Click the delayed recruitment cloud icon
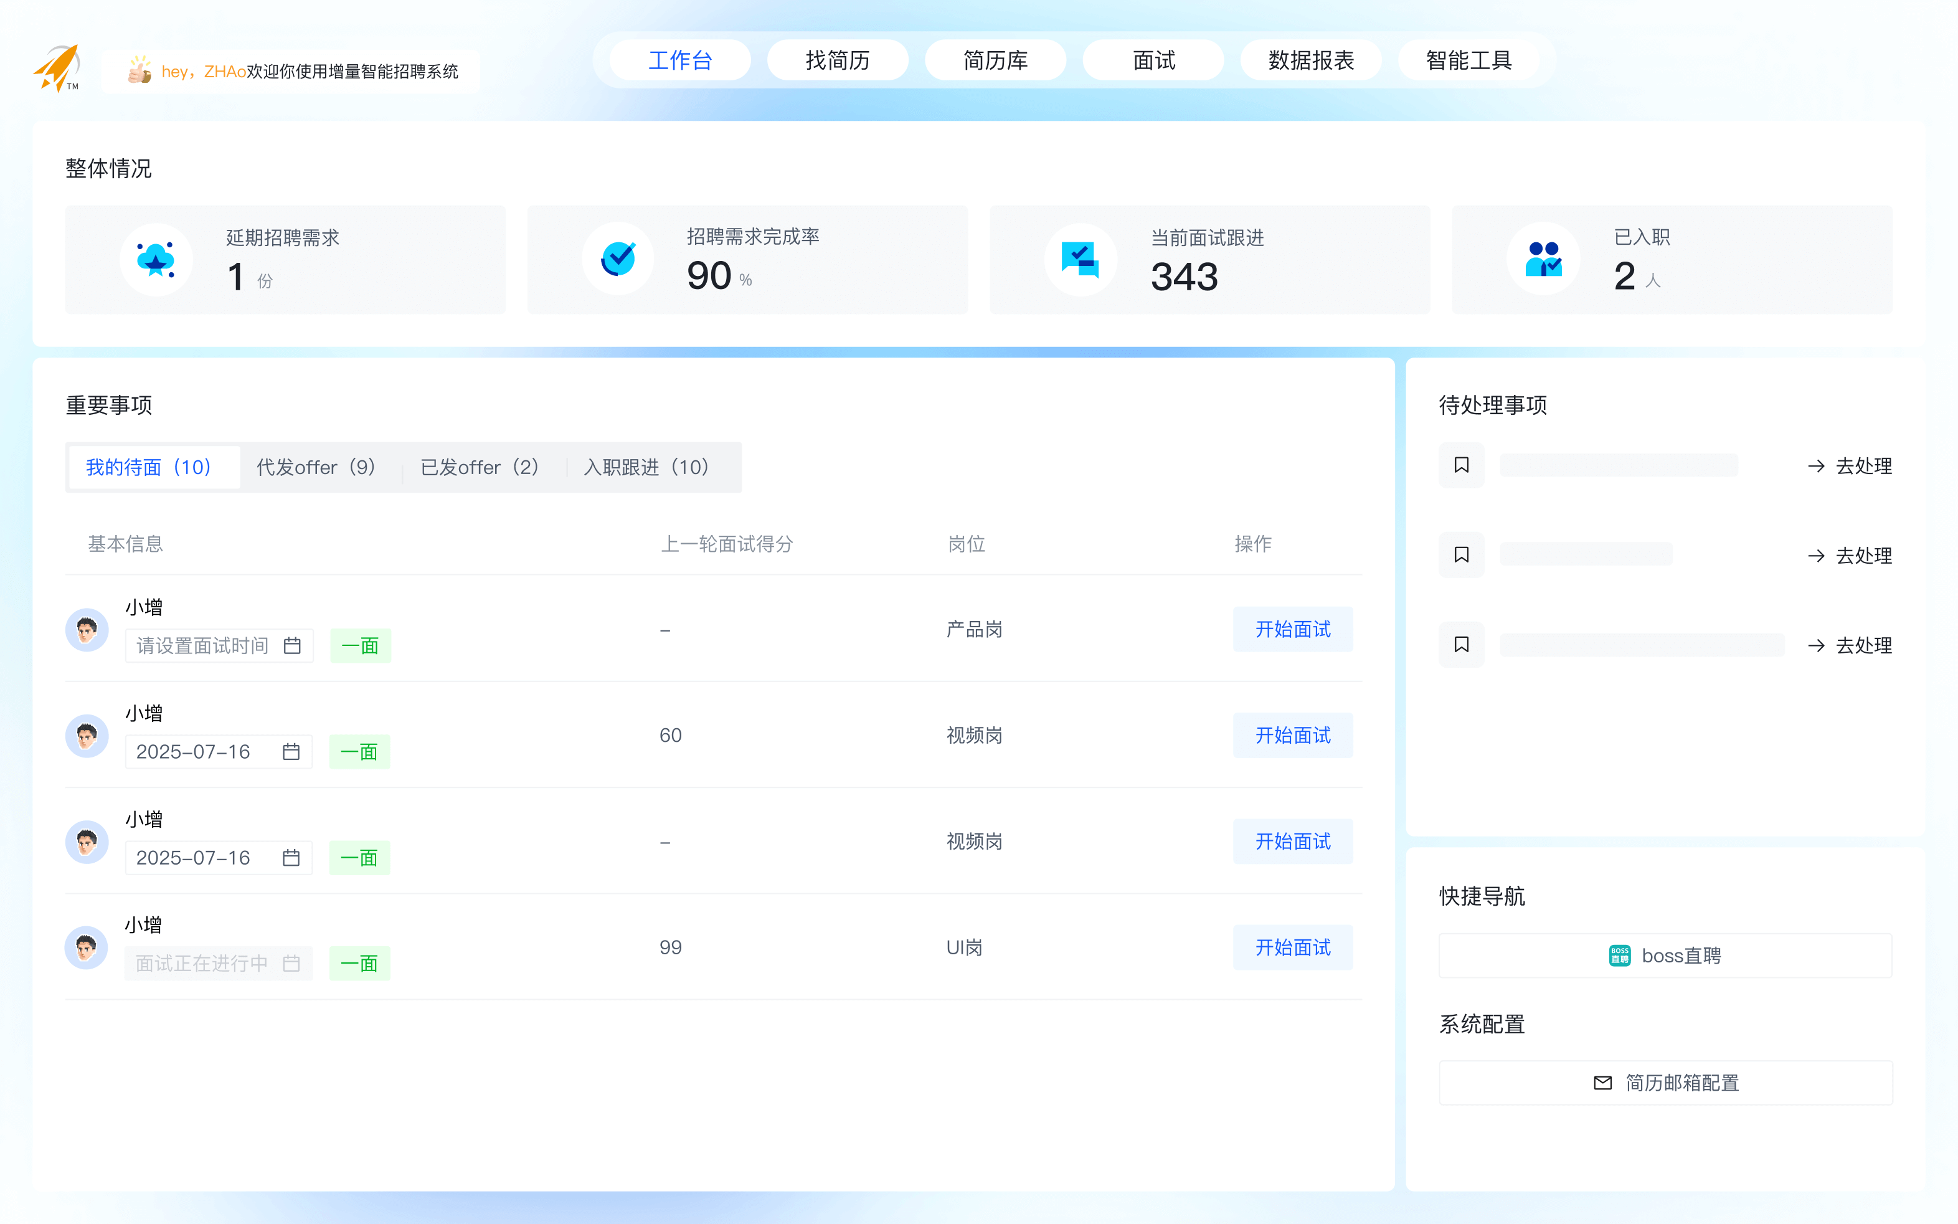The width and height of the screenshot is (1958, 1224). coord(155,260)
